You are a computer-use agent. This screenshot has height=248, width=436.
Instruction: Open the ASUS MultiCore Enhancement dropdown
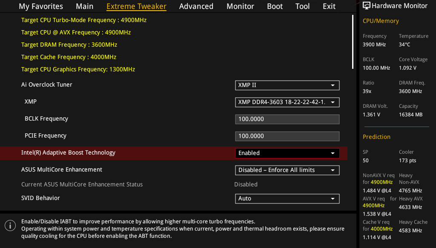tap(287, 170)
